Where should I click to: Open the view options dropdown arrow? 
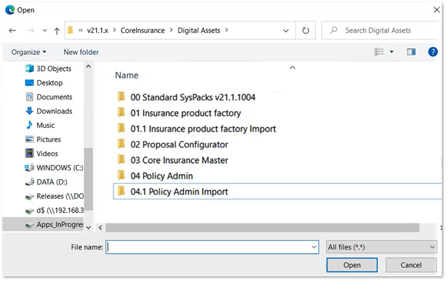(x=392, y=52)
